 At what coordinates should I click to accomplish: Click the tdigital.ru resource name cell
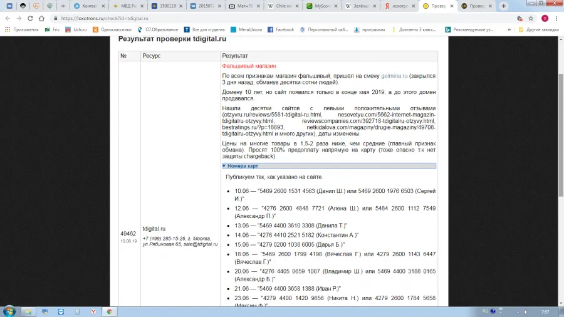(154, 229)
